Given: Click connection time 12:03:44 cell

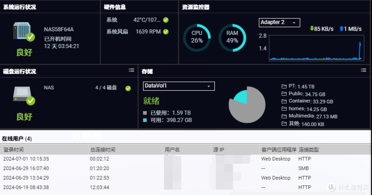Looking at the screenshot, I should click(100, 187).
